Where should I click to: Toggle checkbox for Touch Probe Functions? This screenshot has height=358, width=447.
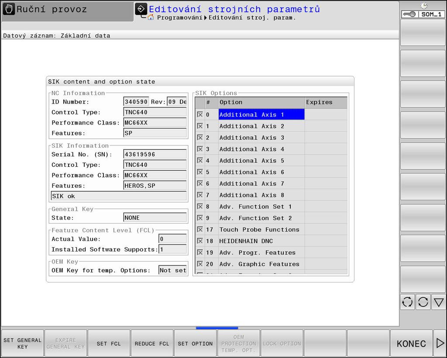click(200, 230)
